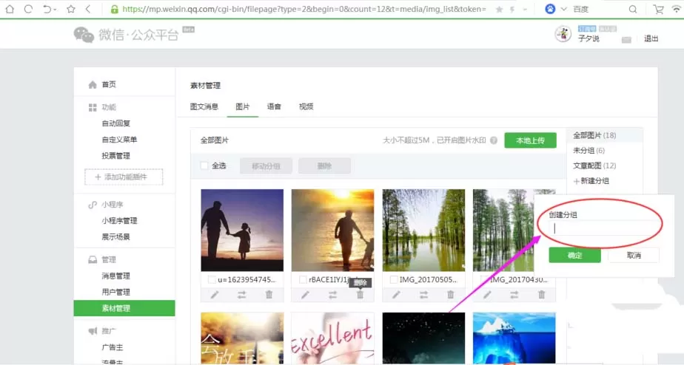The image size is (684, 365).
Task: Open the account avatar 子夕说
Action: tap(563, 34)
